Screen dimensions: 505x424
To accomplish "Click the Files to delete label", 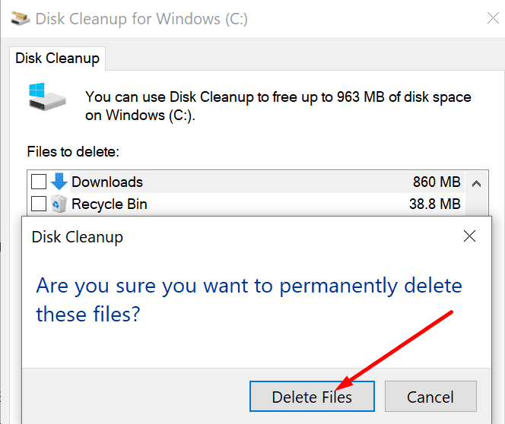I will pos(73,151).
